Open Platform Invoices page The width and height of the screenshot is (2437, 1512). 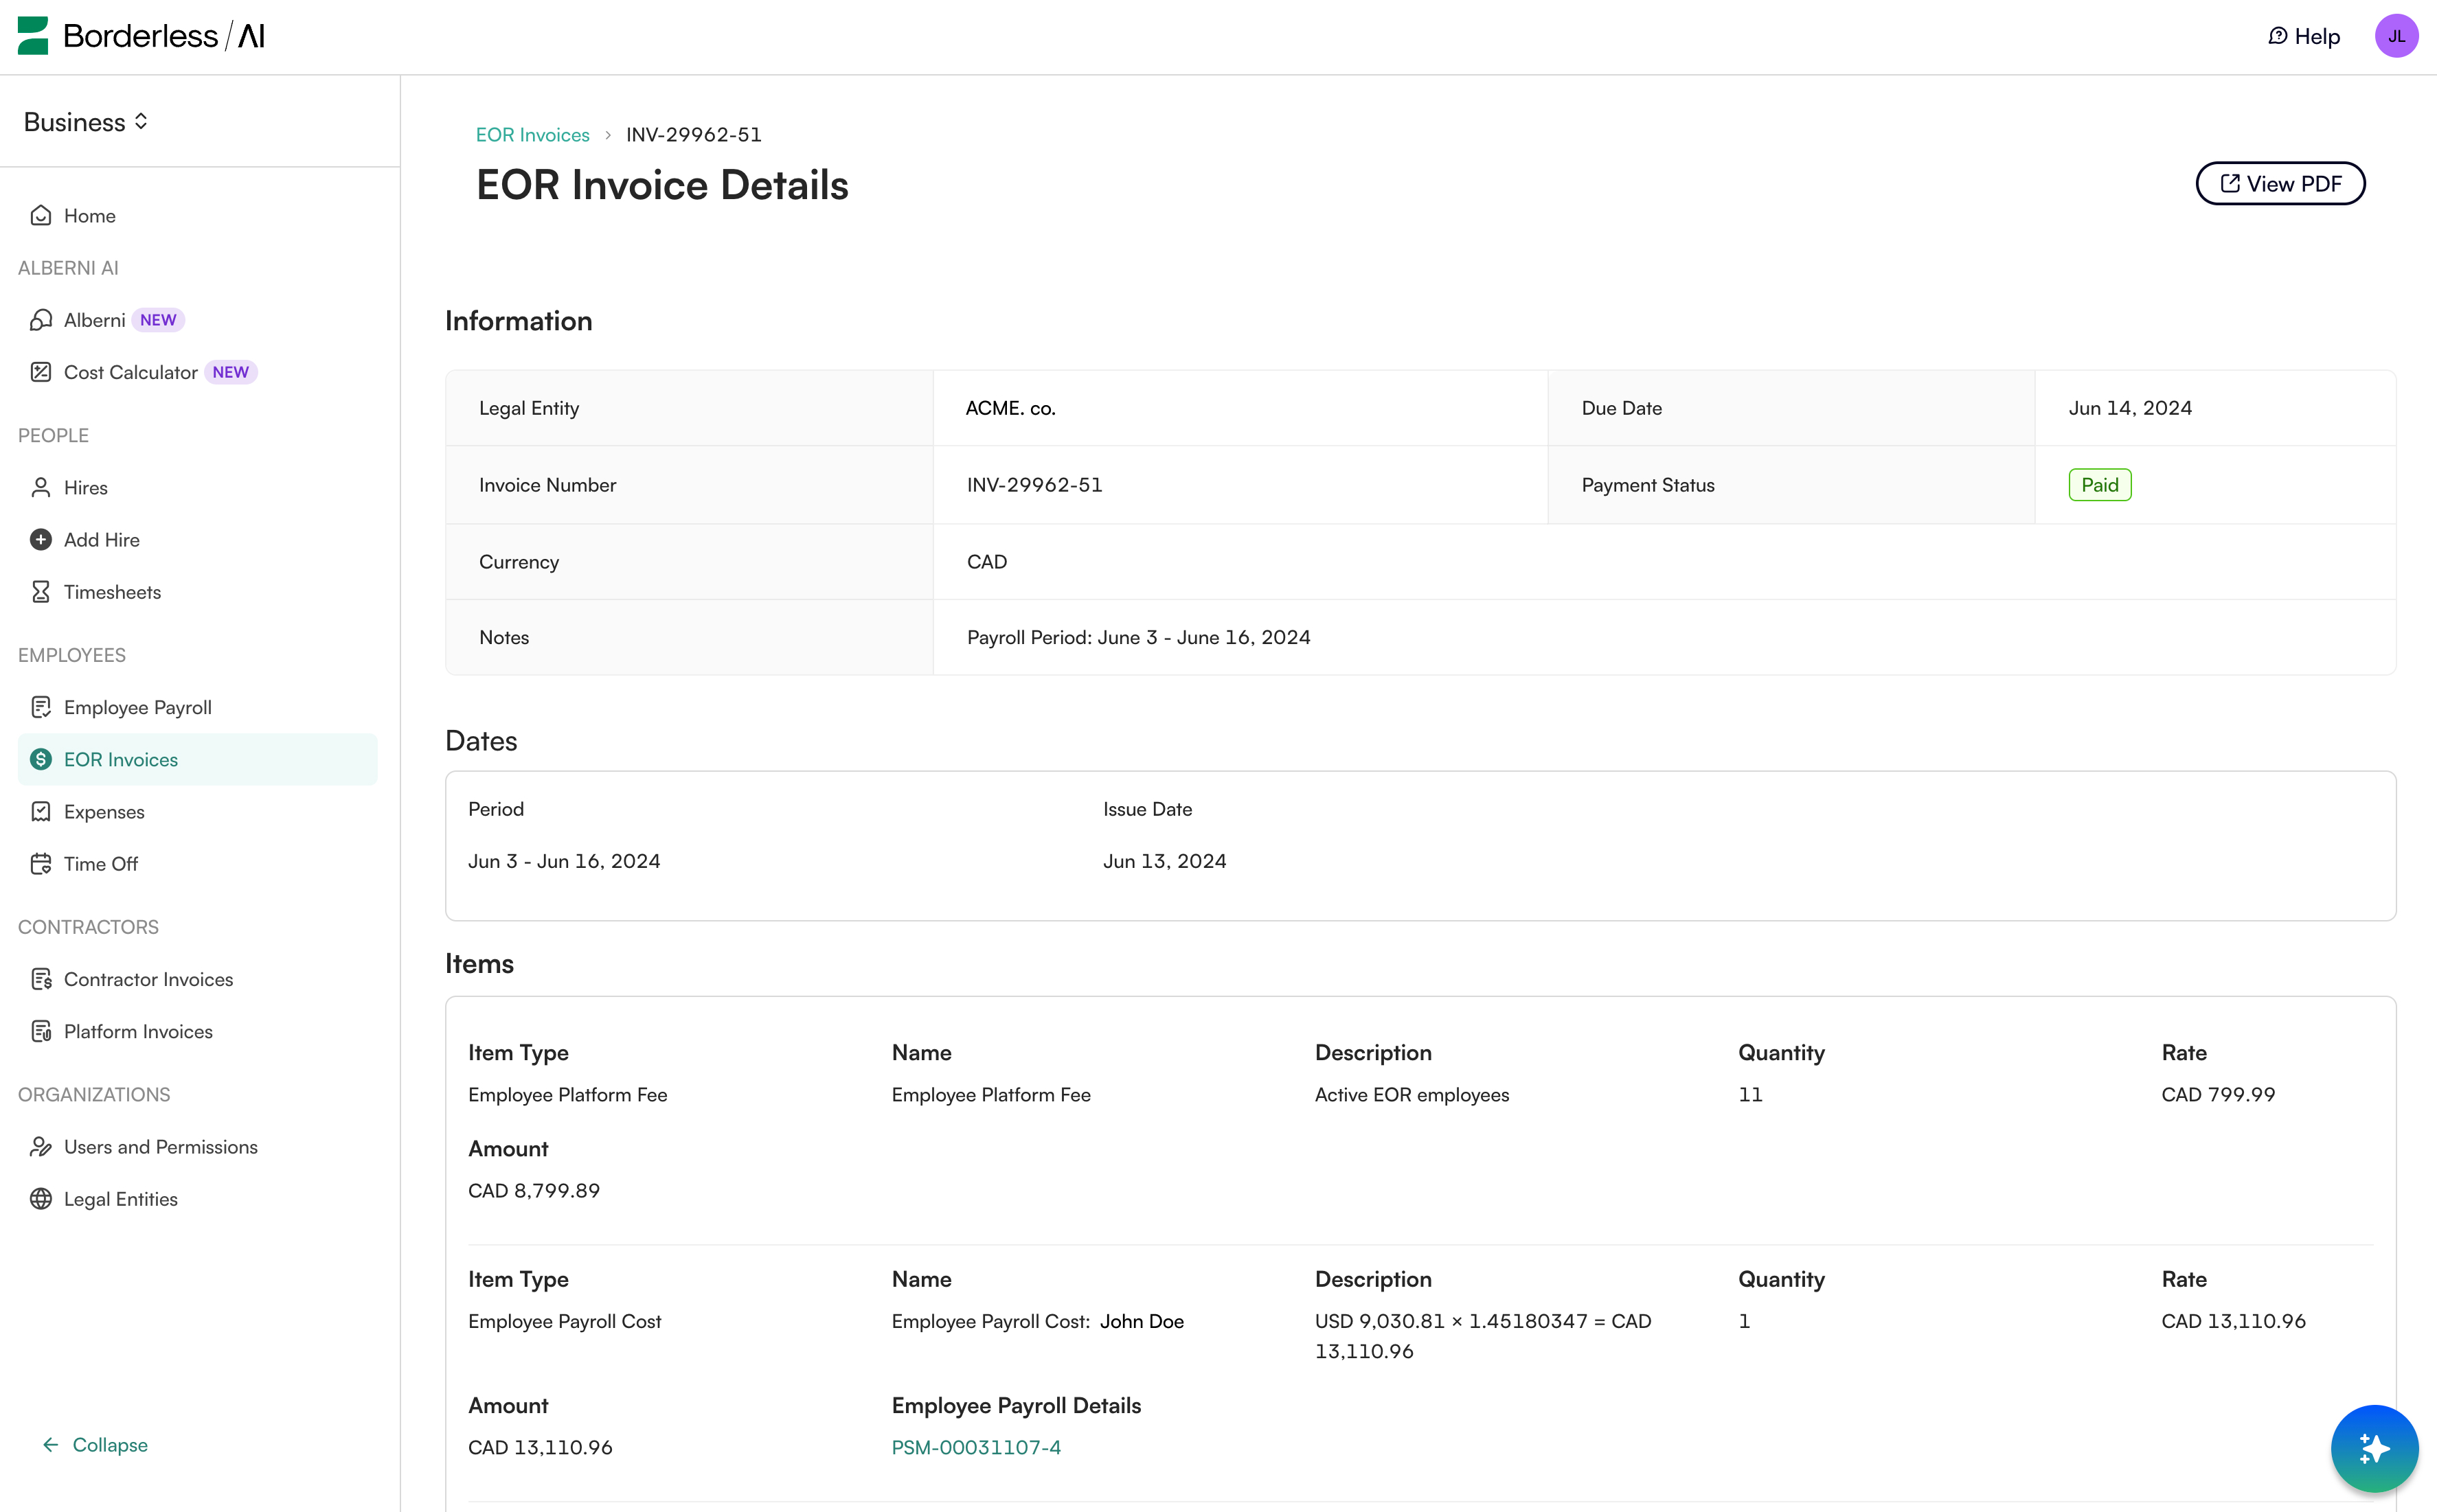[137, 1031]
